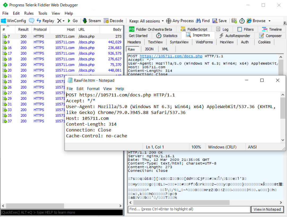This screenshot has width=287, height=217.
Task: Replay selected sessions with Replay button
Action: pos(45,21)
